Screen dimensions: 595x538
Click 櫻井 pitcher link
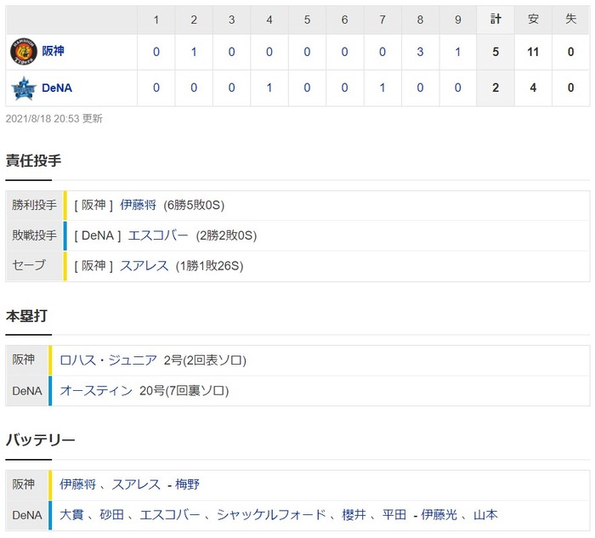(x=354, y=514)
